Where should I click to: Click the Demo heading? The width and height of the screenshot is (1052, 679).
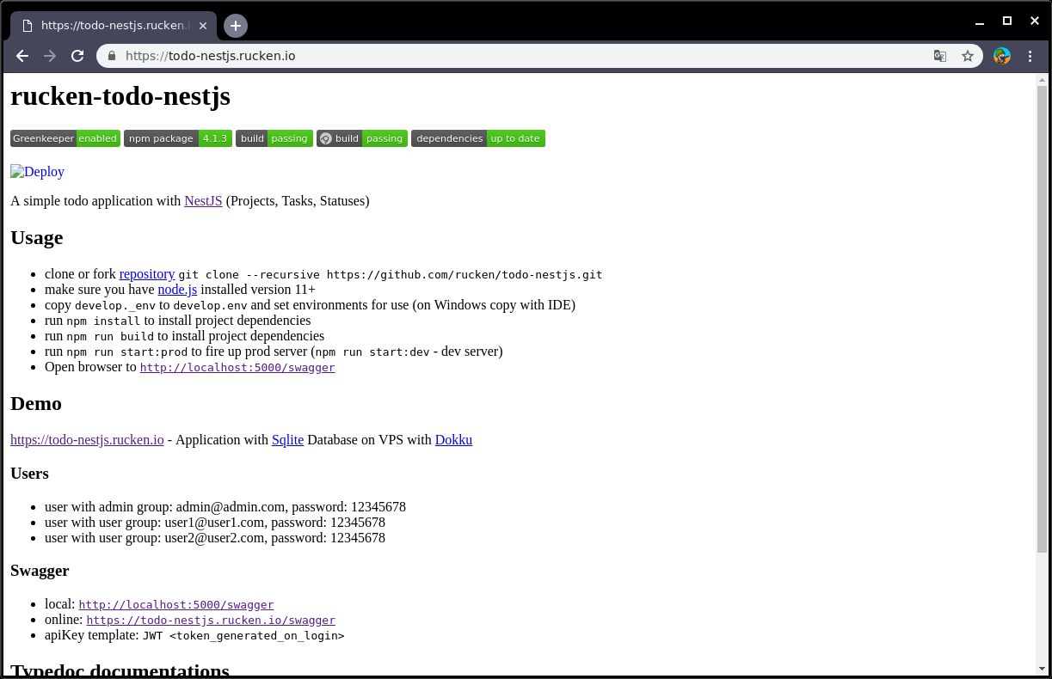coord(36,403)
